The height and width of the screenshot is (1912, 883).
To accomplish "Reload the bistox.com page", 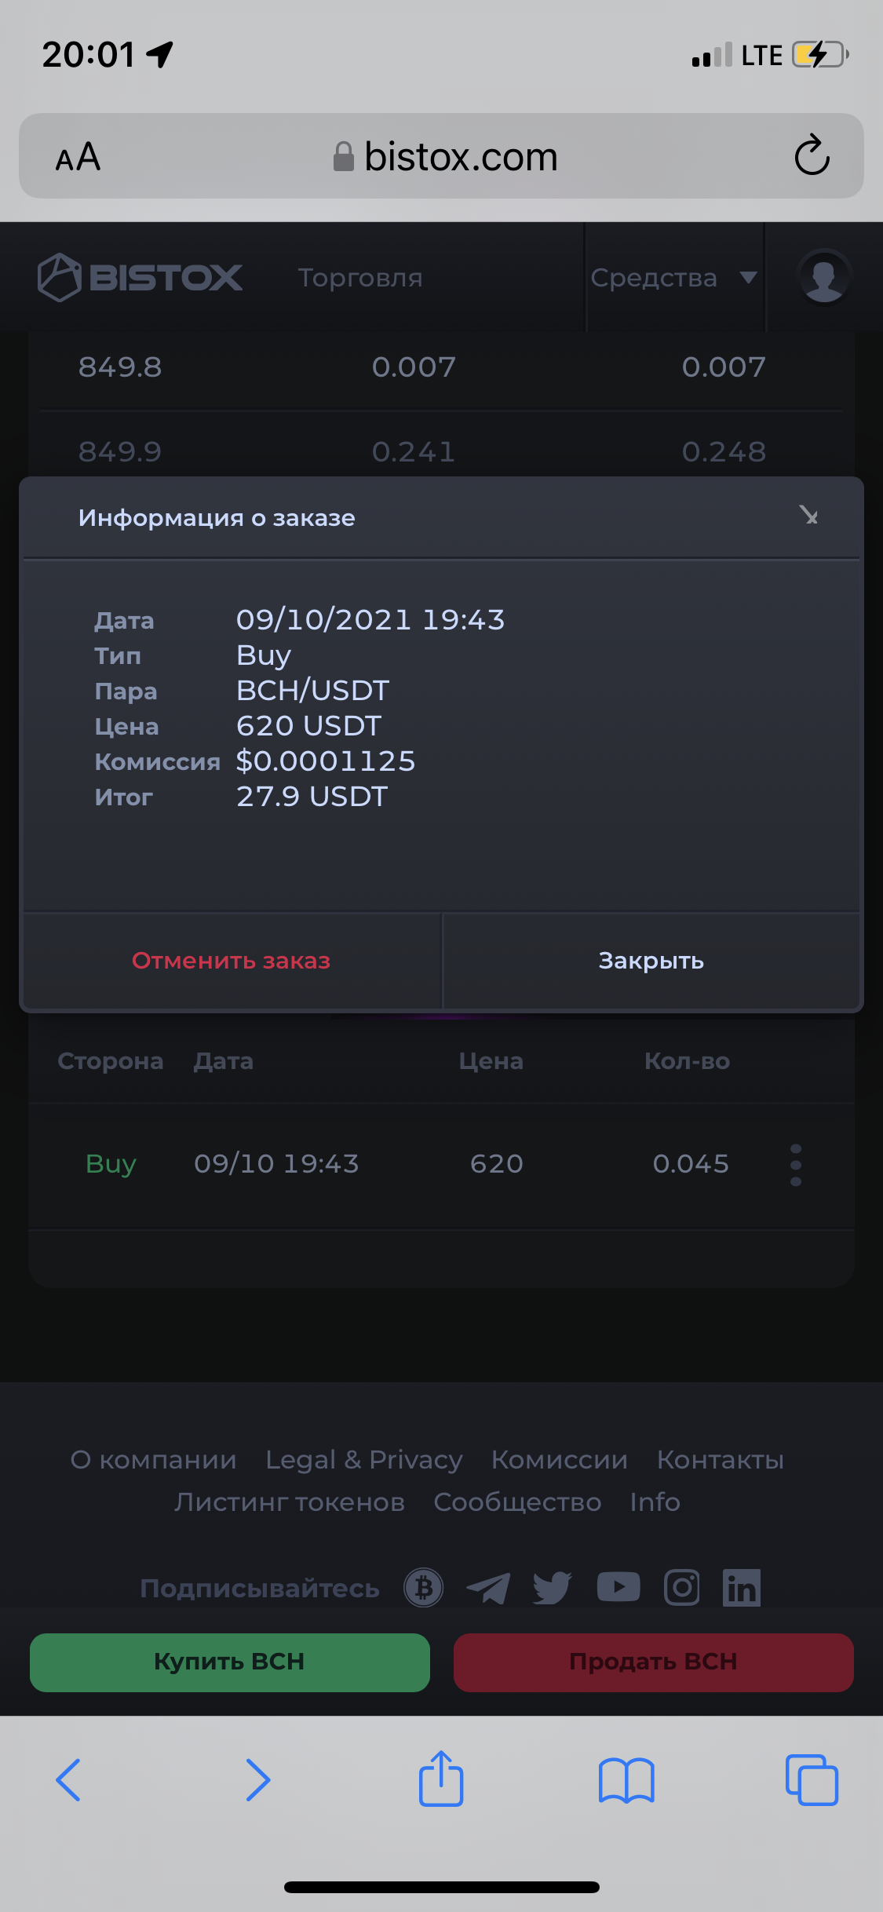I will pyautogui.click(x=812, y=155).
